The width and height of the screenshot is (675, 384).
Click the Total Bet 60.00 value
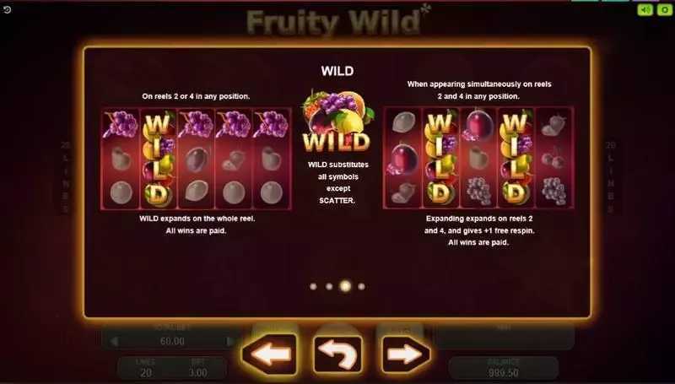172,342
